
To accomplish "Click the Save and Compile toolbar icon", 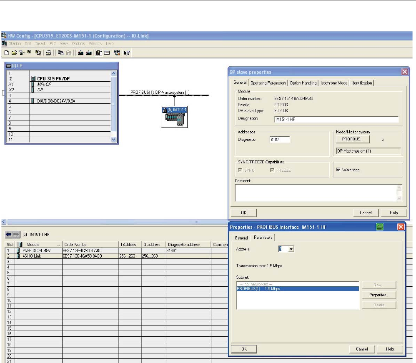I will (38, 53).
